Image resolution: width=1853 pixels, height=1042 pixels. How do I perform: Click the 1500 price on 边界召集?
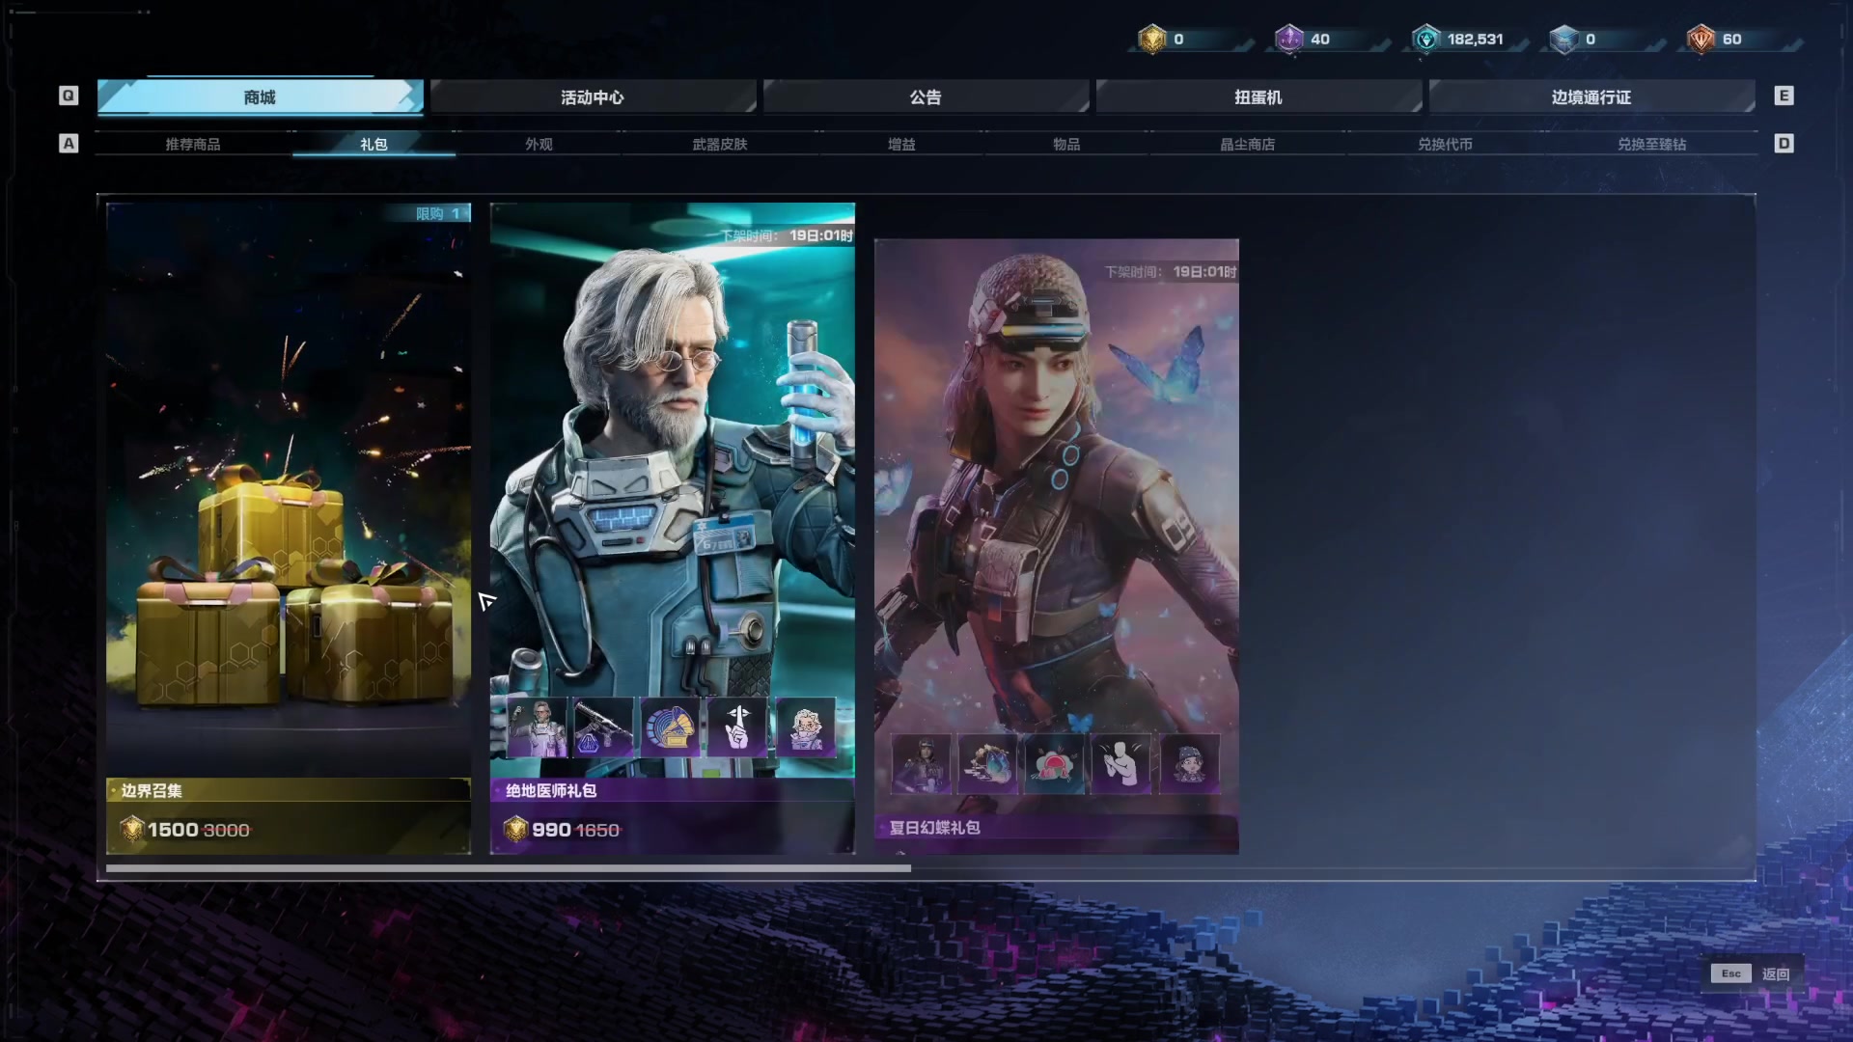click(x=173, y=830)
